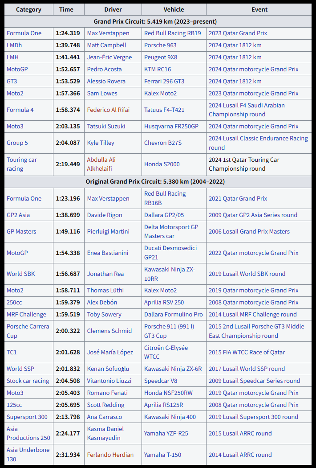The image size is (316, 468).
Task: Open Tatsuki Suzuki link
Action: click(106, 126)
